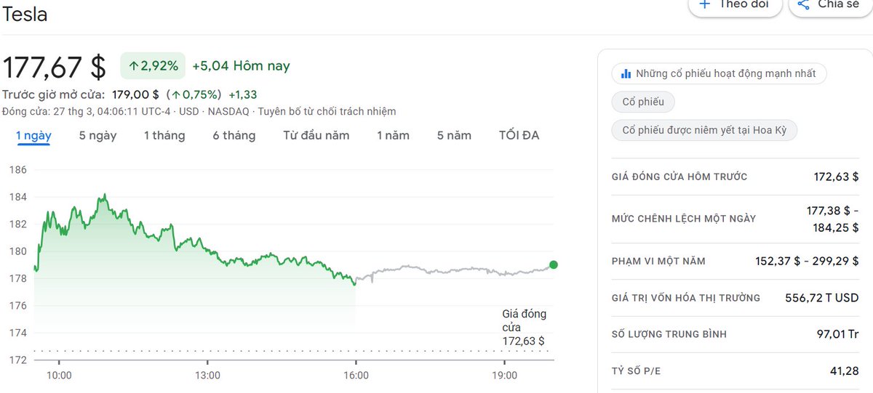
Task: Switch to the 5 ngày time range
Action: [x=97, y=136]
